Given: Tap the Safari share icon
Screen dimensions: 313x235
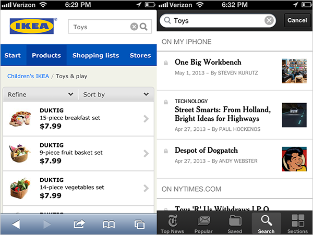Looking at the screenshot, I should tap(79, 224).
